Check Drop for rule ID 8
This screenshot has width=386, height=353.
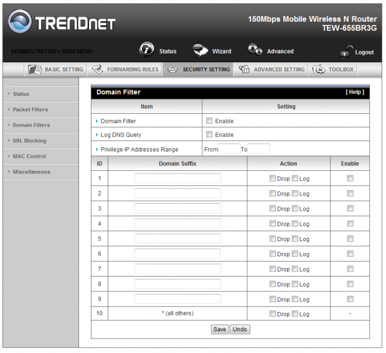(x=273, y=284)
